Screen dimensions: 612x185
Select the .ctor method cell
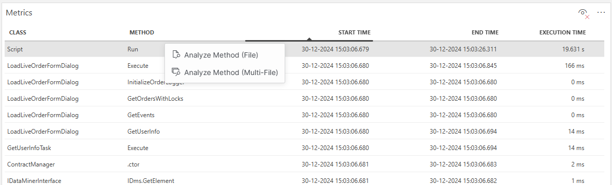[x=134, y=164]
